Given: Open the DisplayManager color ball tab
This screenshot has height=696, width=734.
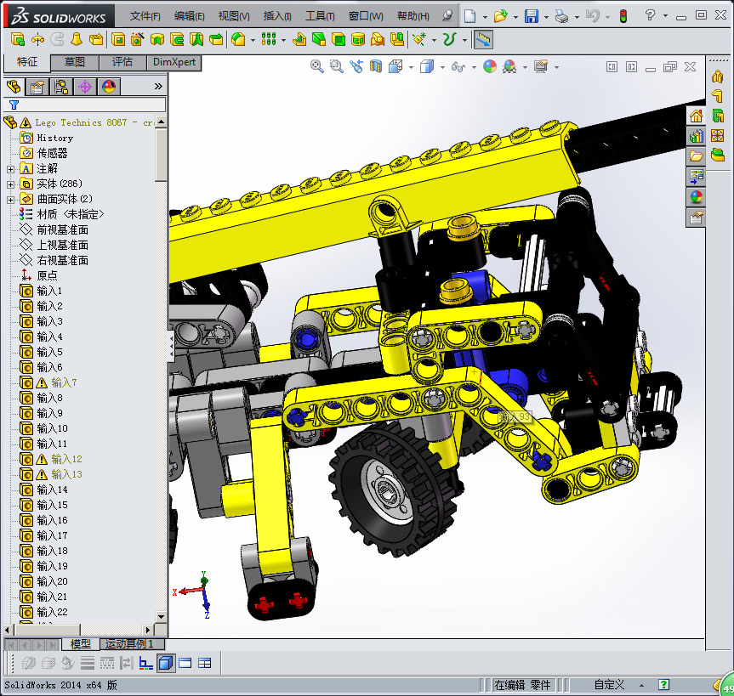Looking at the screenshot, I should [x=109, y=87].
